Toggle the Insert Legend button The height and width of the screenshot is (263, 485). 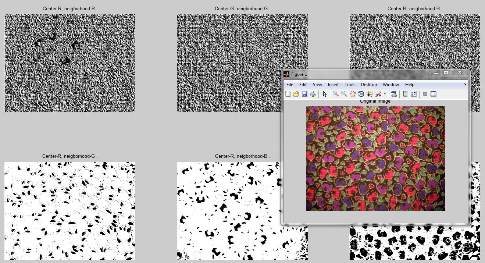tap(414, 94)
